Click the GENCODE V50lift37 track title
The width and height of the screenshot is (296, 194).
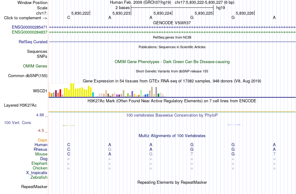pos(172,23)
